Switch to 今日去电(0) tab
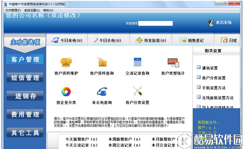Viewport: 243px width, 149px height. pos(109,40)
